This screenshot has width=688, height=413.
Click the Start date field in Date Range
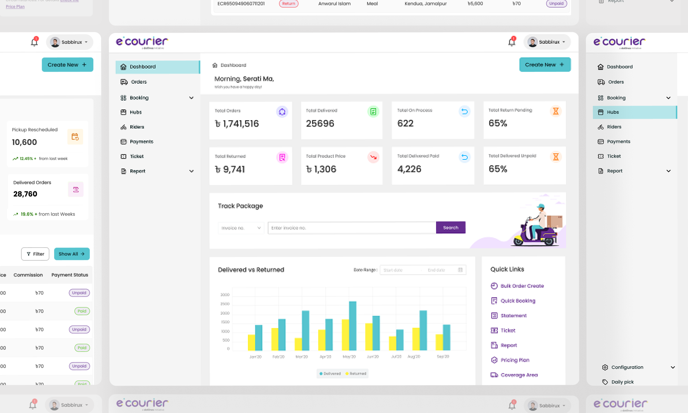tap(400, 270)
